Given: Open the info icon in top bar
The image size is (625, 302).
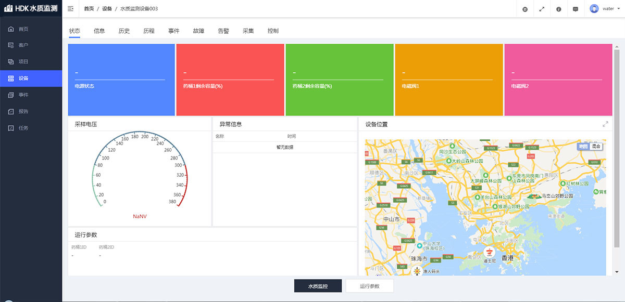Looking at the screenshot, I should pos(558,9).
